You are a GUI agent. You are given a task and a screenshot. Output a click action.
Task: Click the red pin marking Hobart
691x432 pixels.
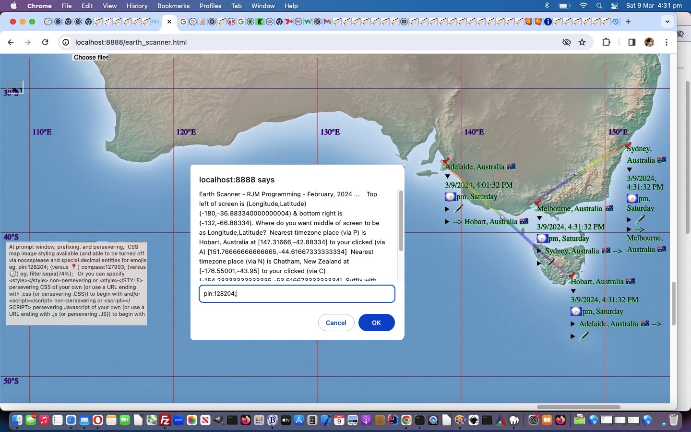click(x=572, y=276)
